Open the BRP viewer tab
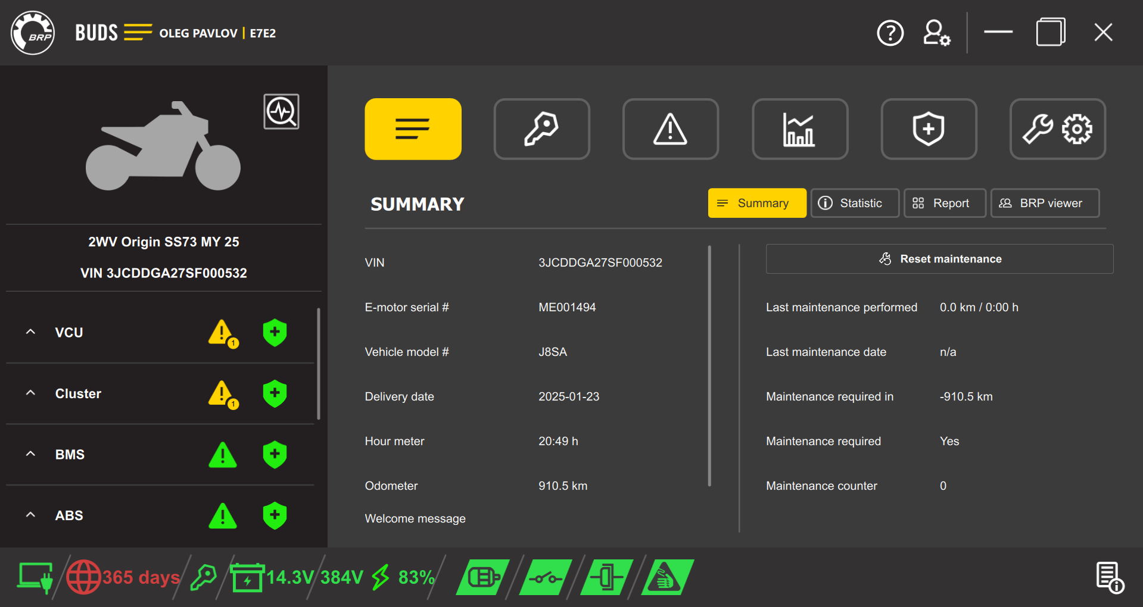 click(1044, 203)
